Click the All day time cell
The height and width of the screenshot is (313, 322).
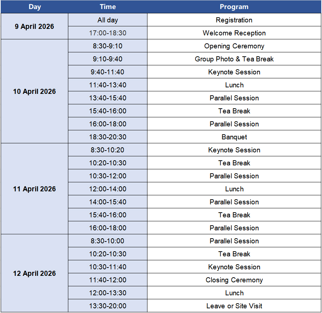[x=108, y=20]
